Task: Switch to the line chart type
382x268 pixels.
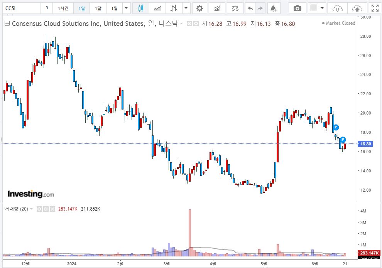Action: click(x=157, y=8)
